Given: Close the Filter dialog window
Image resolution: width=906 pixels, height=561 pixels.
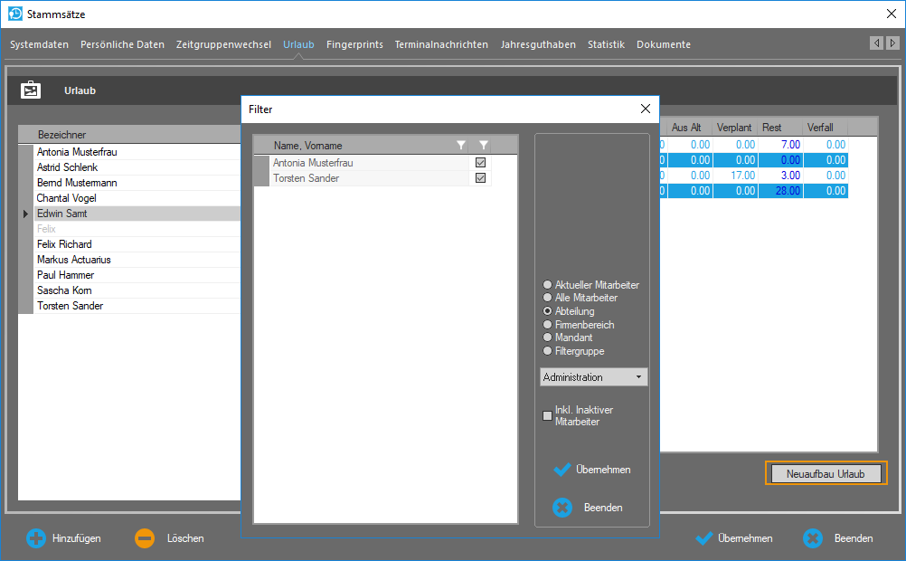Looking at the screenshot, I should click(645, 109).
